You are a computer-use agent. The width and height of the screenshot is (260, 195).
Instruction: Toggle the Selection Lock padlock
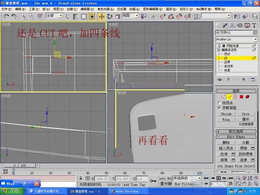coord(80,178)
